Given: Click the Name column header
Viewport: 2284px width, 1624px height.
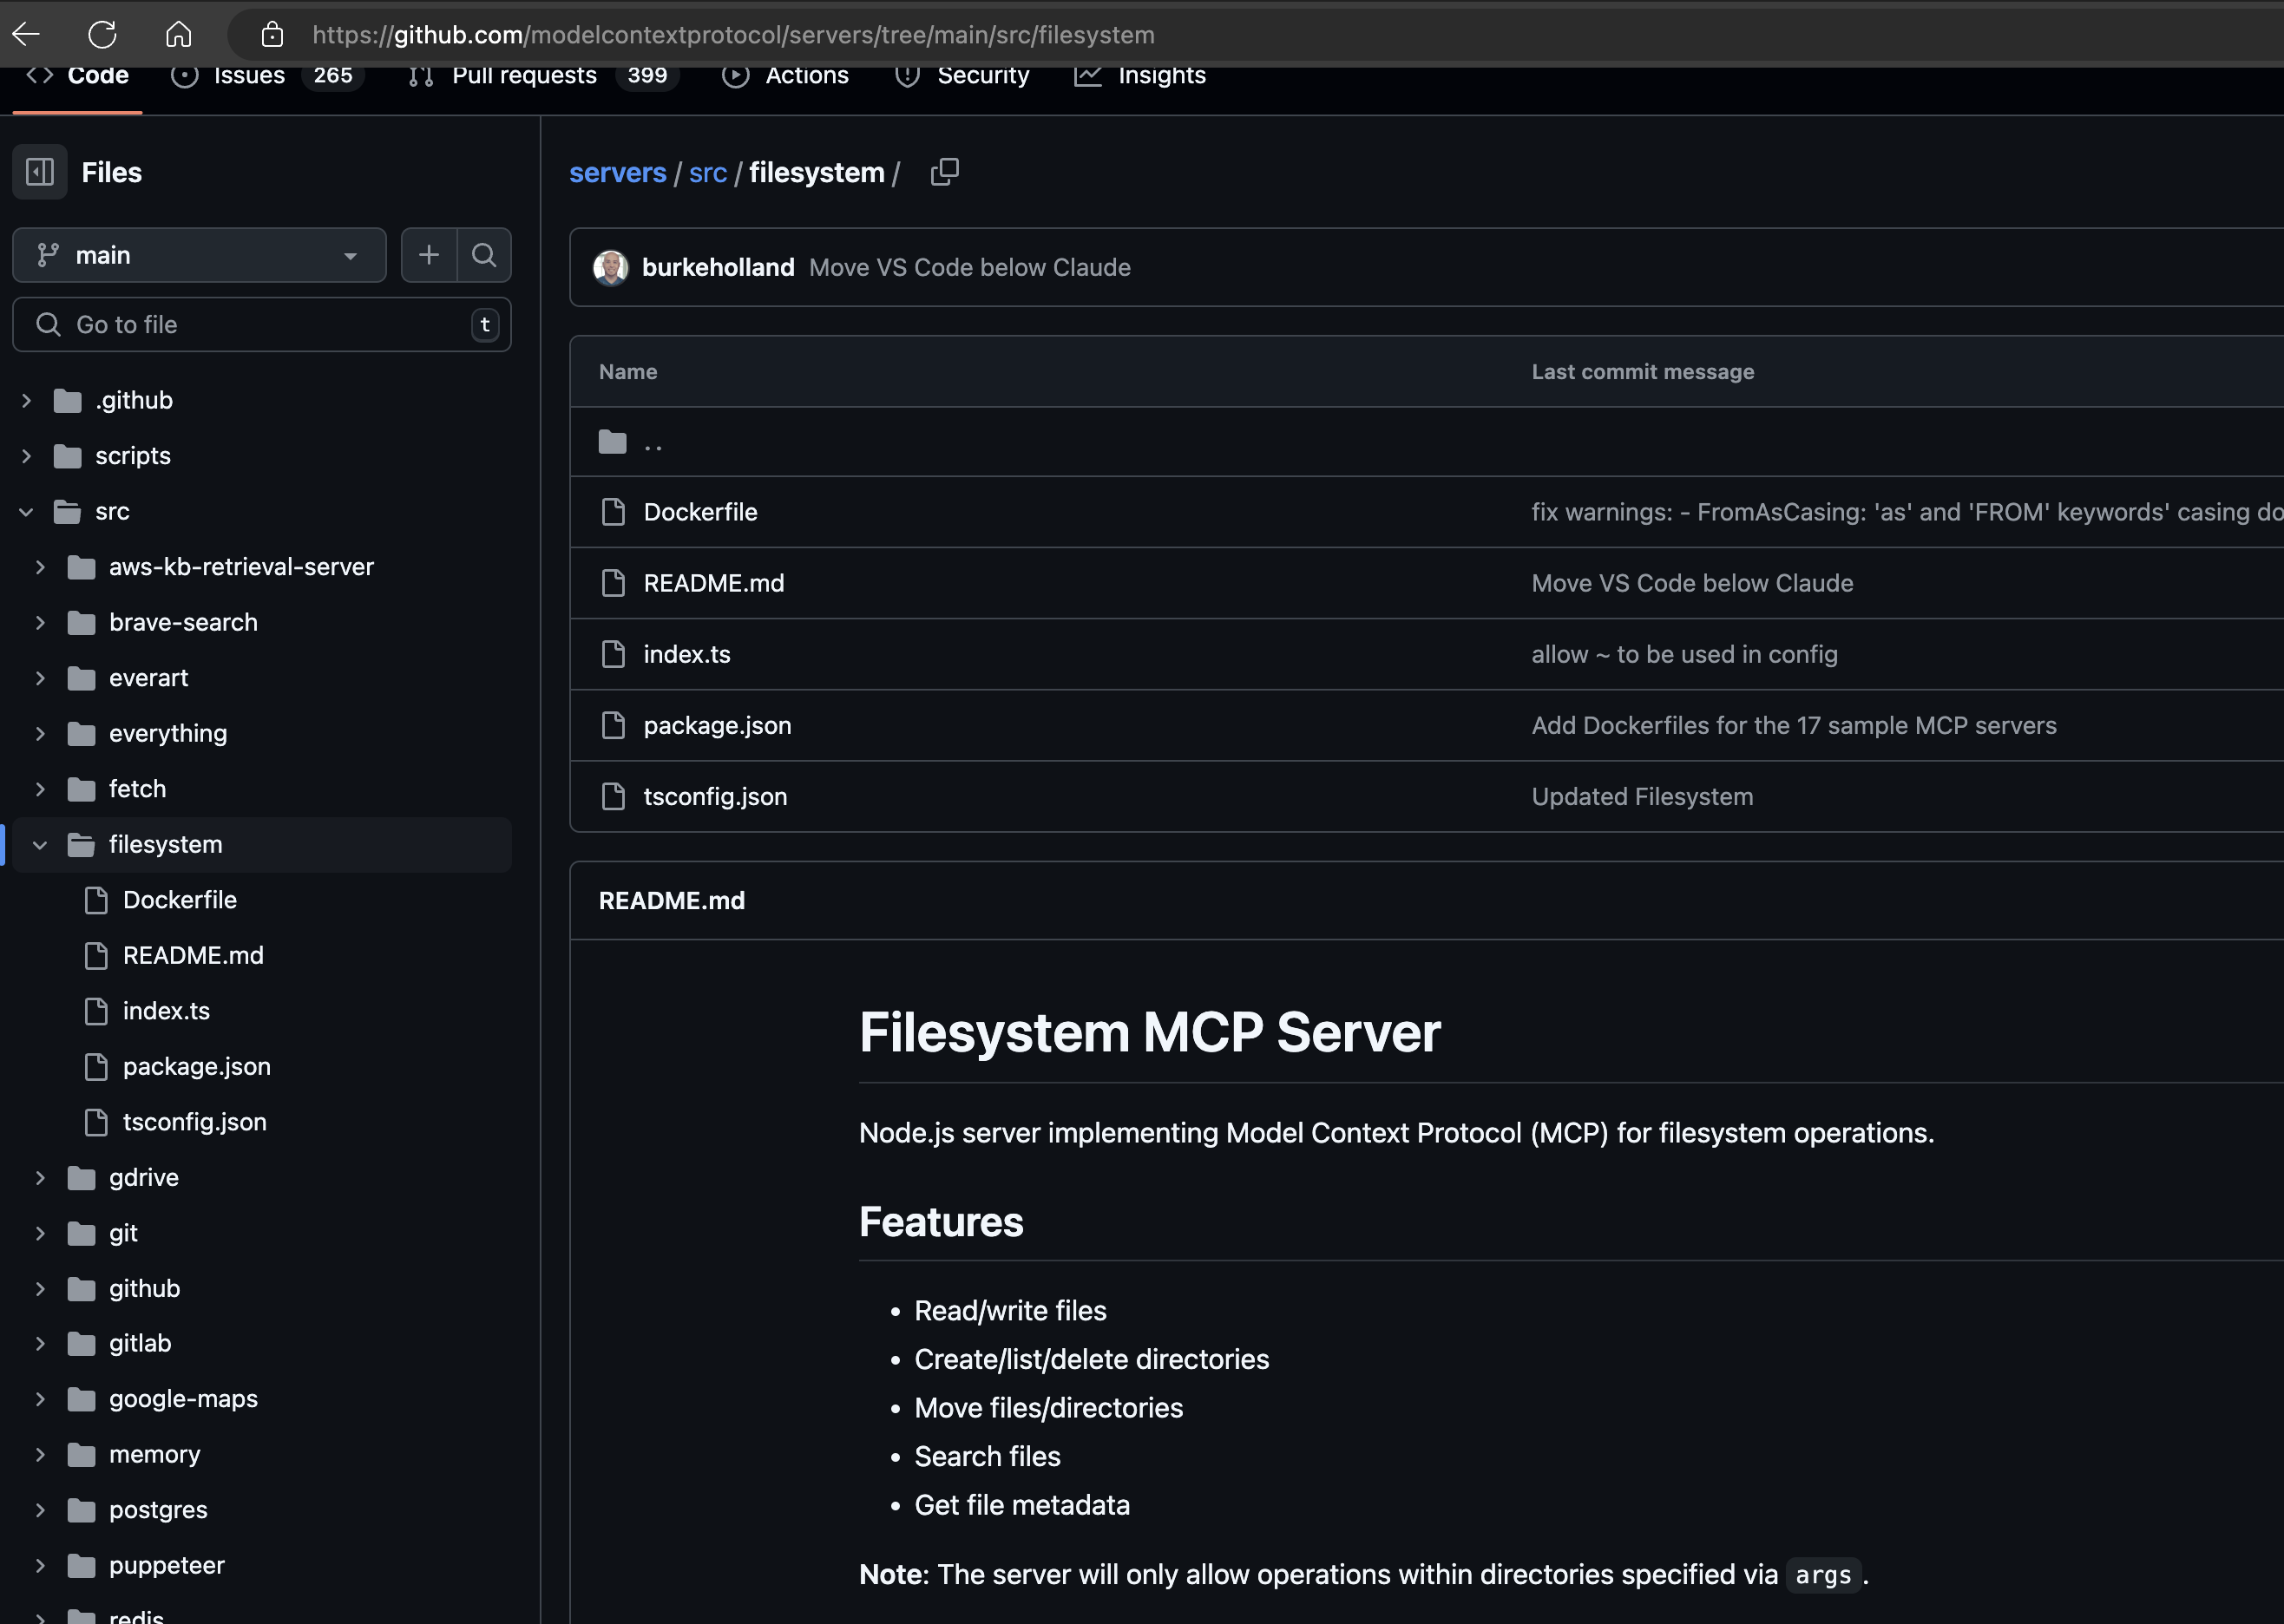Looking at the screenshot, I should pyautogui.click(x=628, y=371).
